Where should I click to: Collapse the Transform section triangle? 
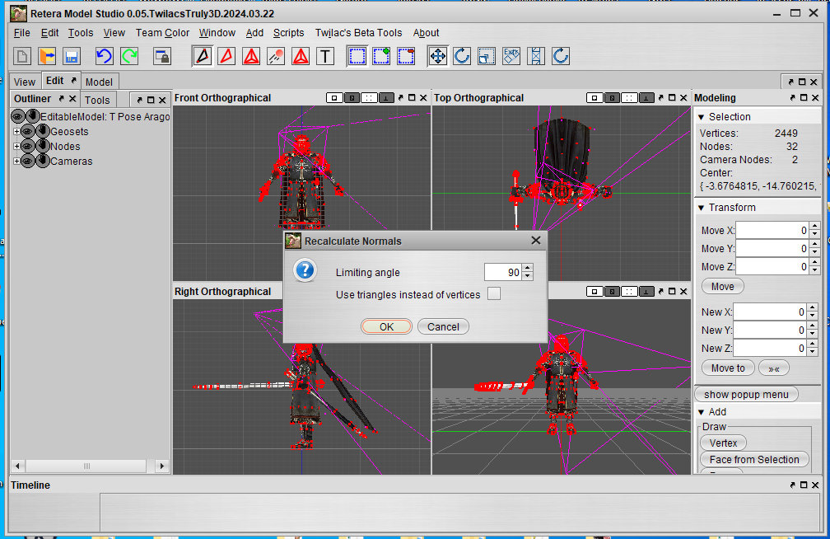tap(702, 208)
